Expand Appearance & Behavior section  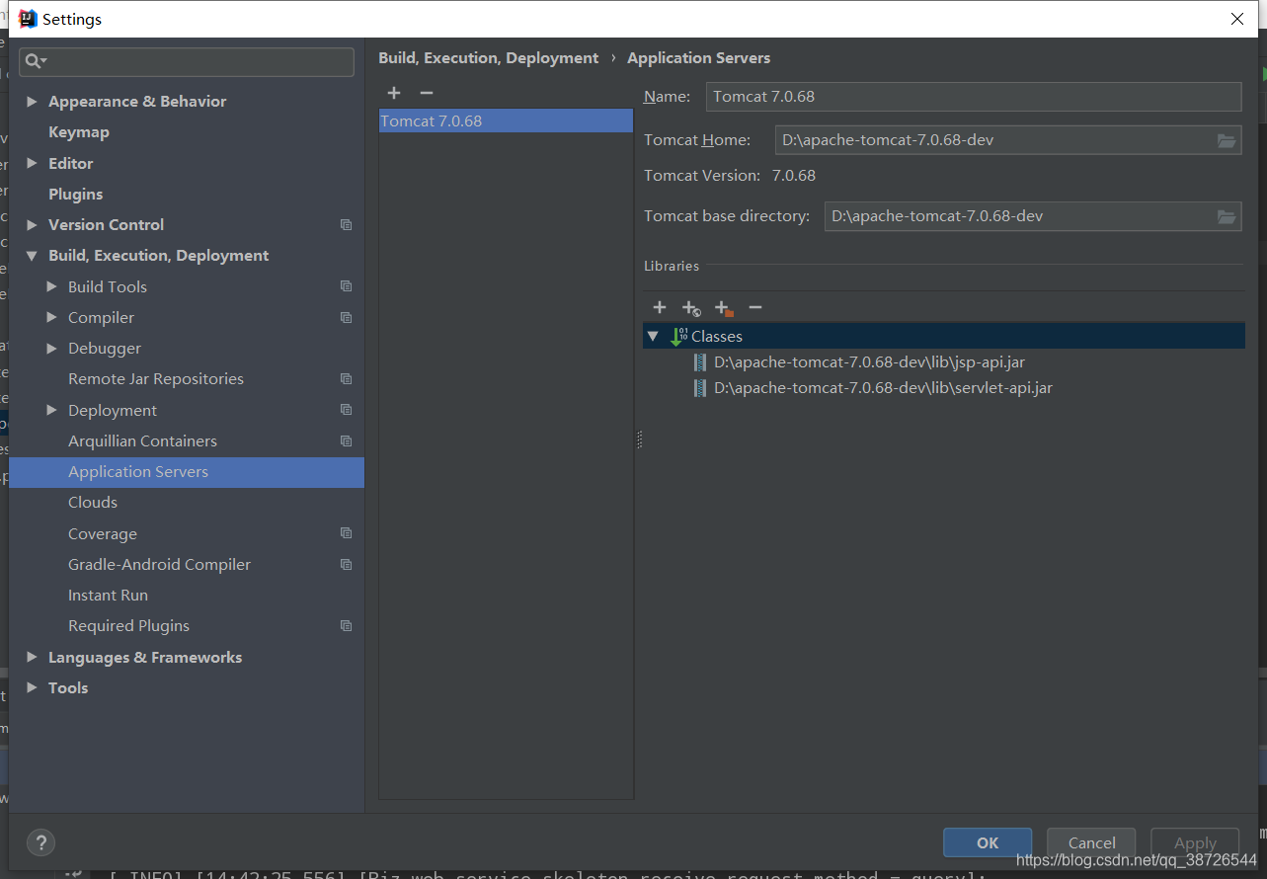pyautogui.click(x=32, y=102)
